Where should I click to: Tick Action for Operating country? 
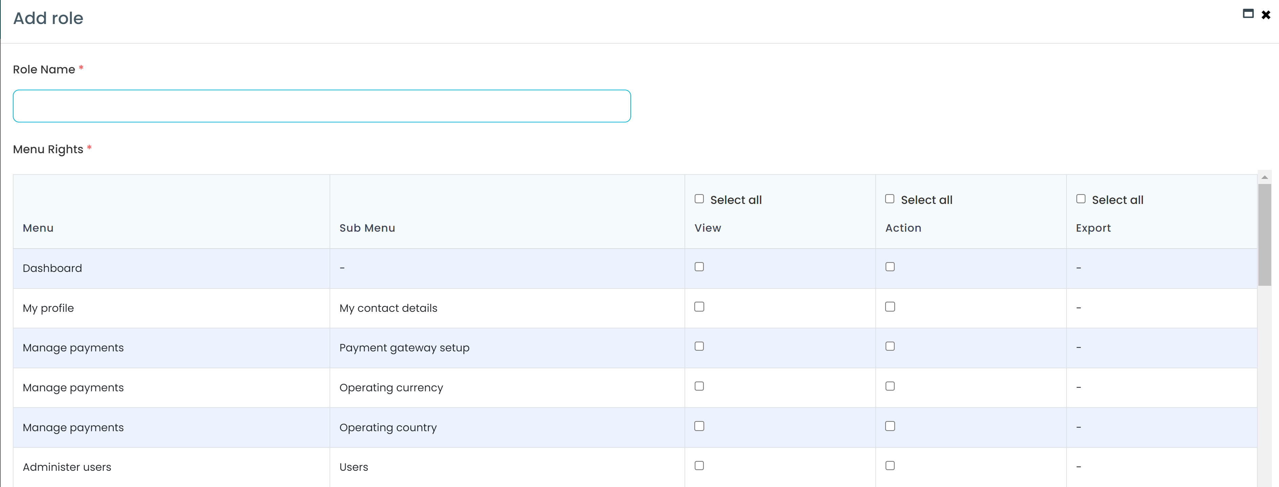point(890,426)
